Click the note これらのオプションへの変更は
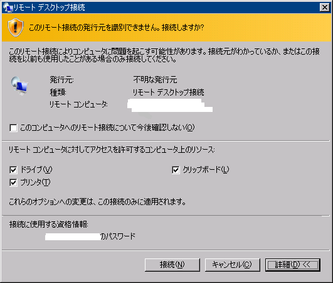 (x=97, y=202)
